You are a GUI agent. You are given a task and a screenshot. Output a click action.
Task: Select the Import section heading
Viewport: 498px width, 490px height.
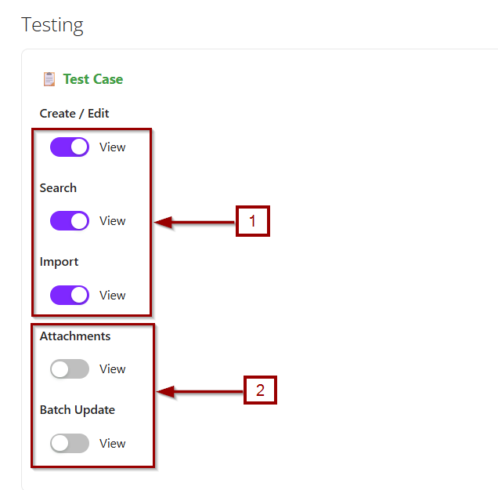click(59, 262)
